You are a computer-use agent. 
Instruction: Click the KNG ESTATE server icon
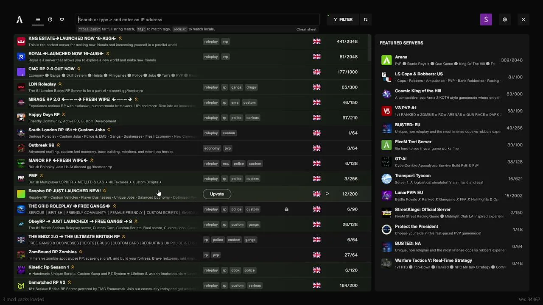tap(21, 42)
